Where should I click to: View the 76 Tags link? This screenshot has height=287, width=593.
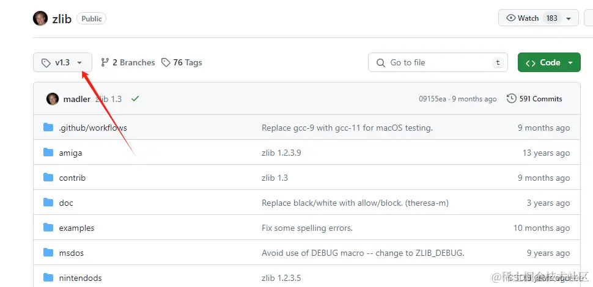[x=182, y=63]
